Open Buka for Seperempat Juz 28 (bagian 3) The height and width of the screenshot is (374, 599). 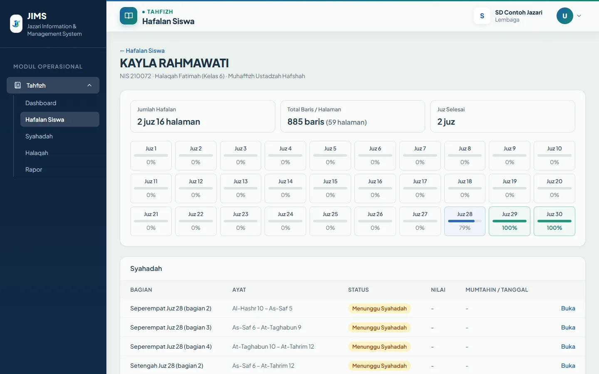coord(568,327)
